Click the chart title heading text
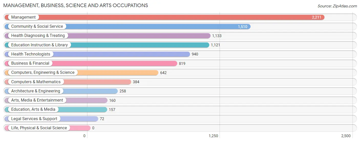 click(76, 5)
